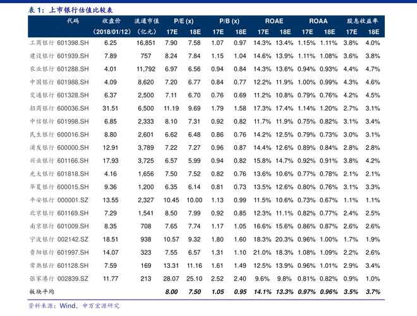Click P/B value 2.52
This screenshot has height=316, width=417.
(x=217, y=279)
